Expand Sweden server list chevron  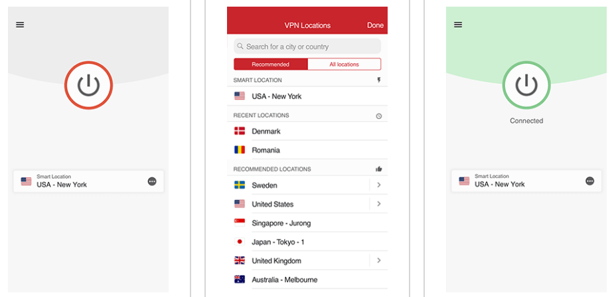[x=378, y=185]
